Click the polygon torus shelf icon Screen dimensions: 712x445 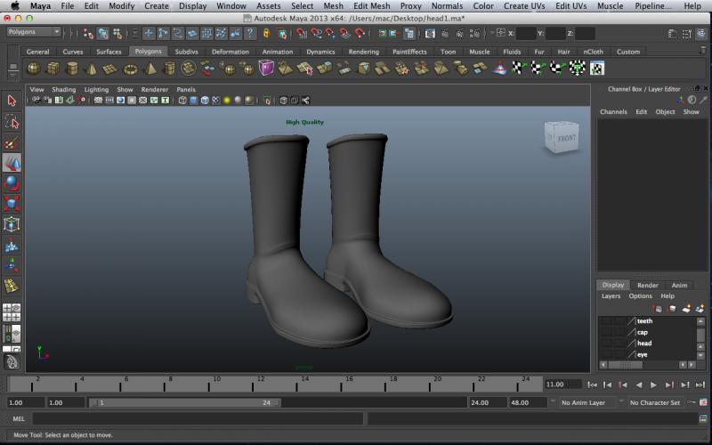(x=131, y=69)
